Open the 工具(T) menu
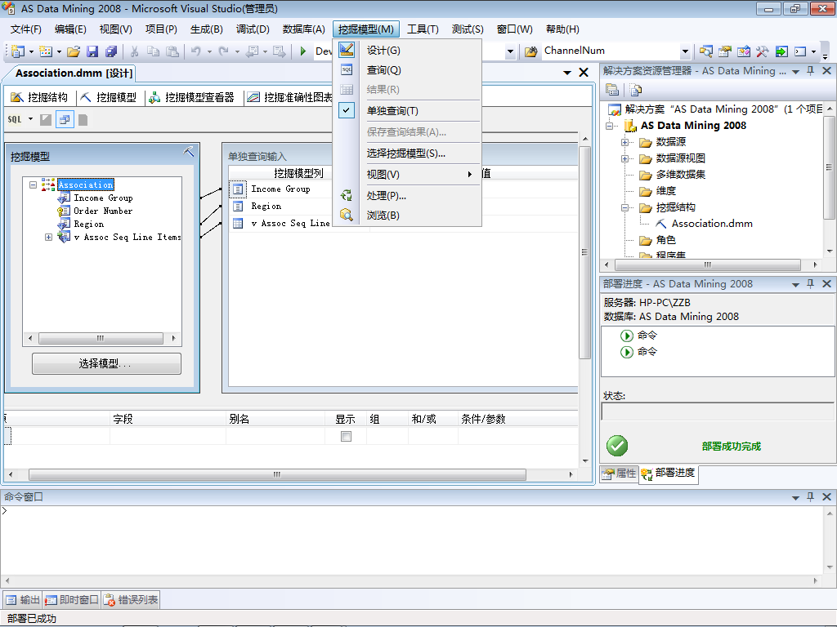 tap(423, 29)
